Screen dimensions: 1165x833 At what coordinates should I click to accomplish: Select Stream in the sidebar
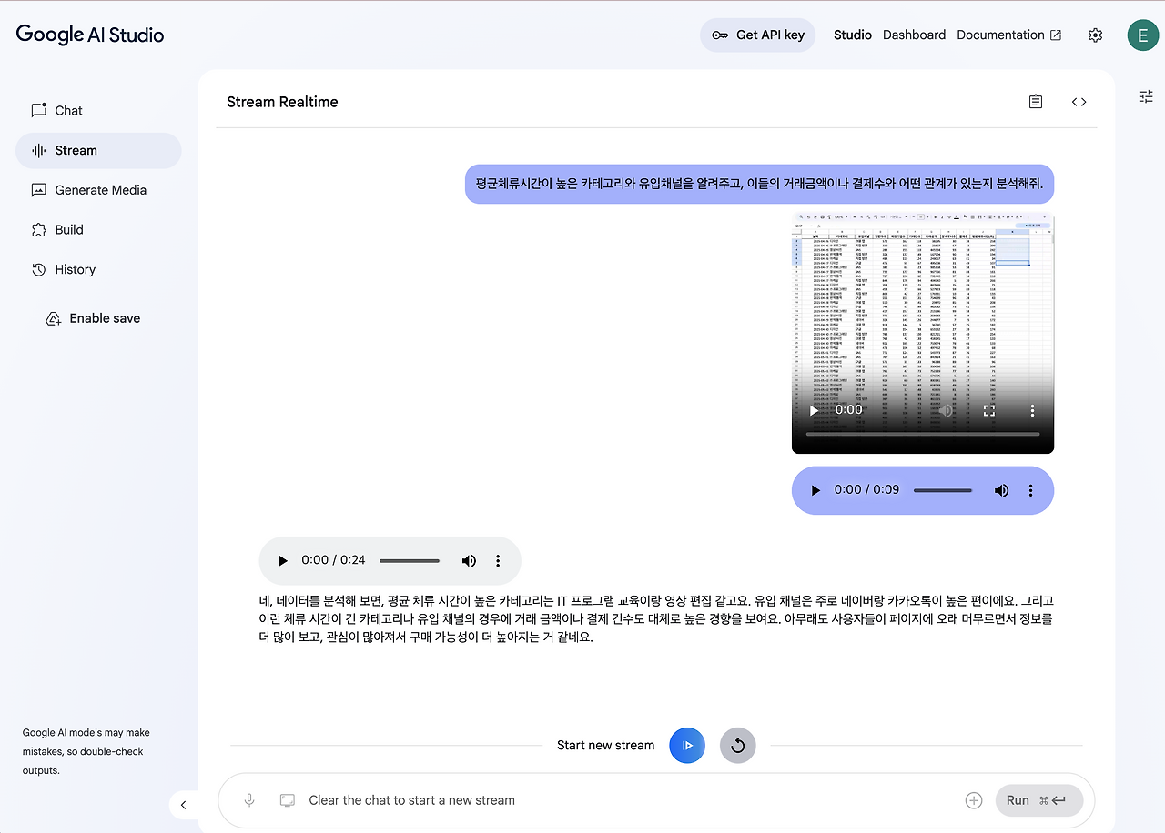98,151
